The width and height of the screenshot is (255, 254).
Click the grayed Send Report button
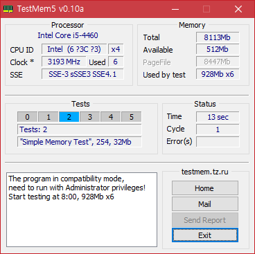pyautogui.click(x=205, y=220)
